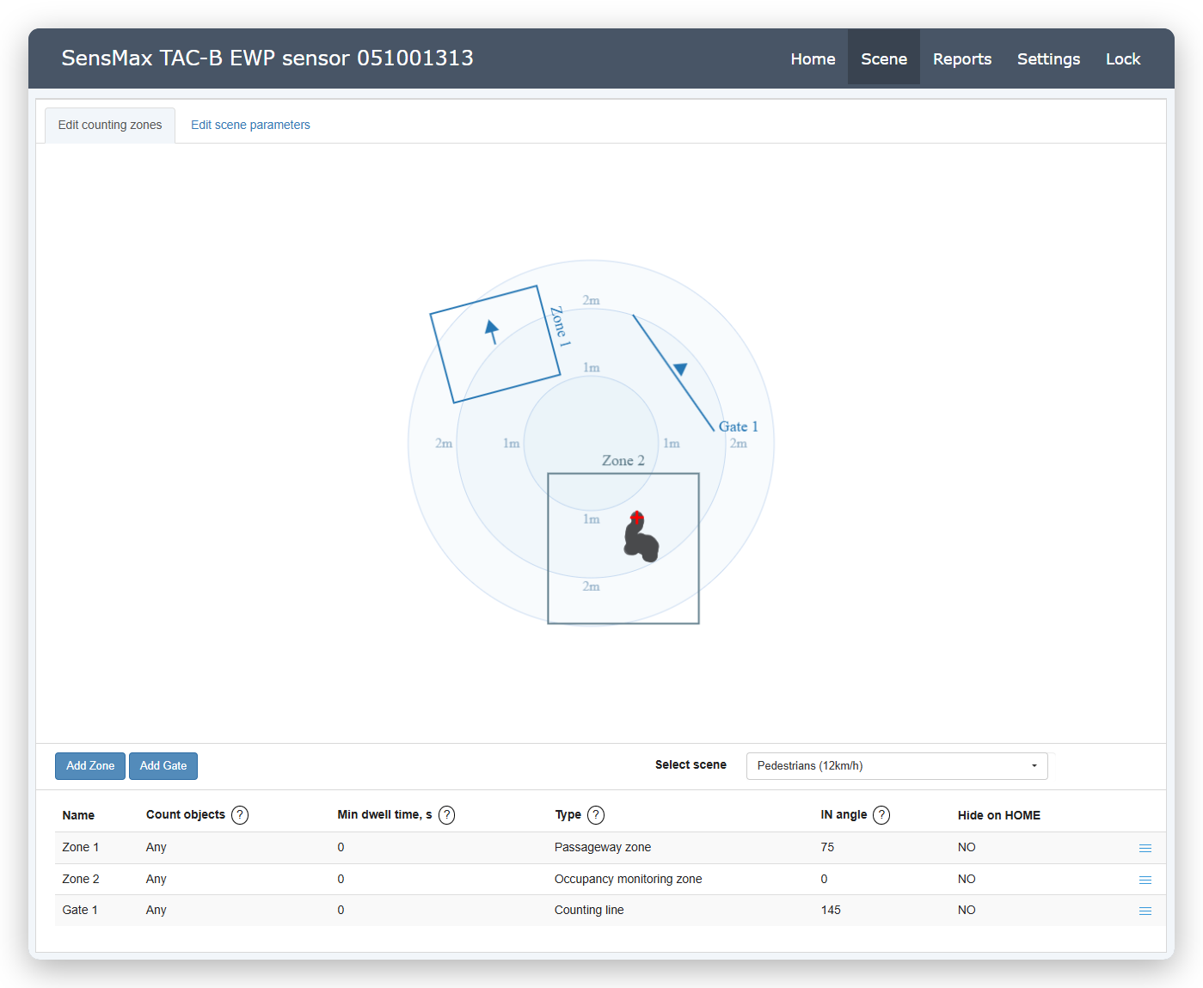The image size is (1203, 988).
Task: Show help for the IN angle column
Action: click(881, 815)
